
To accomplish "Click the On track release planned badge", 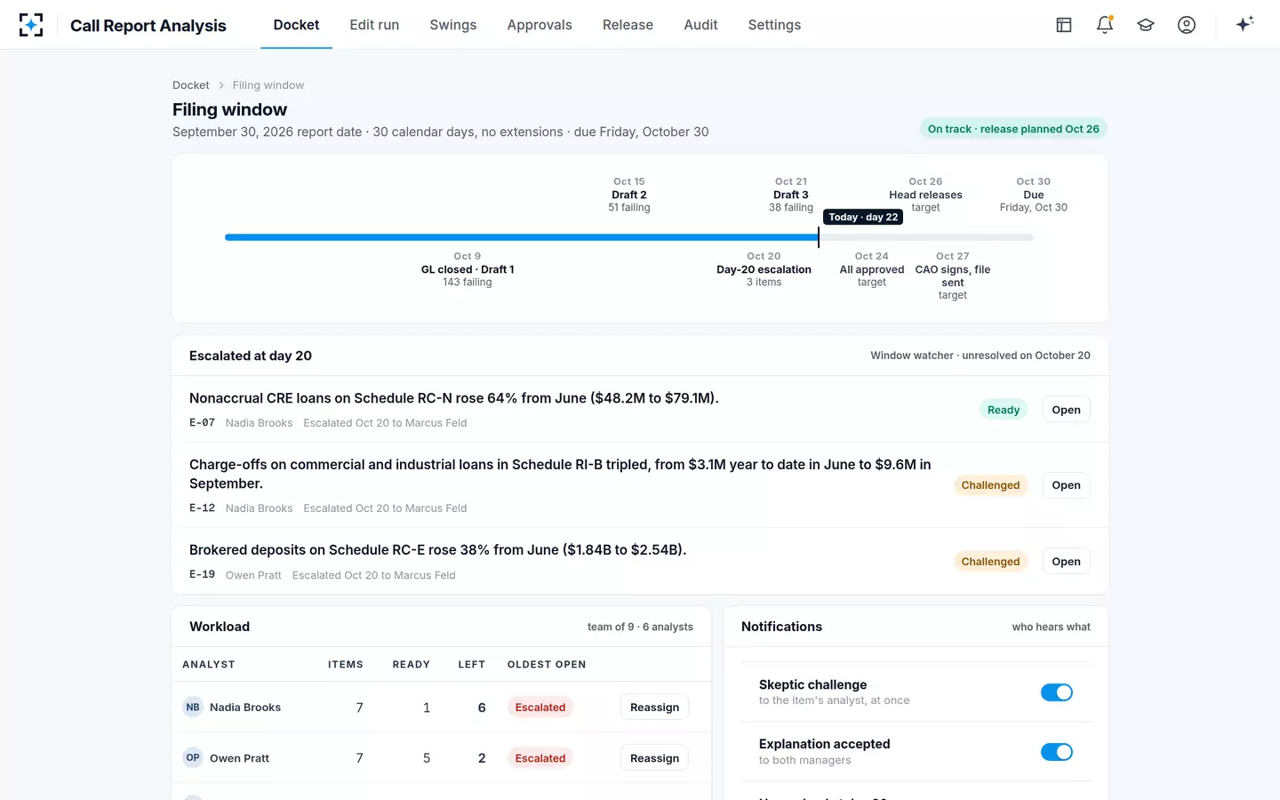I will point(1013,129).
